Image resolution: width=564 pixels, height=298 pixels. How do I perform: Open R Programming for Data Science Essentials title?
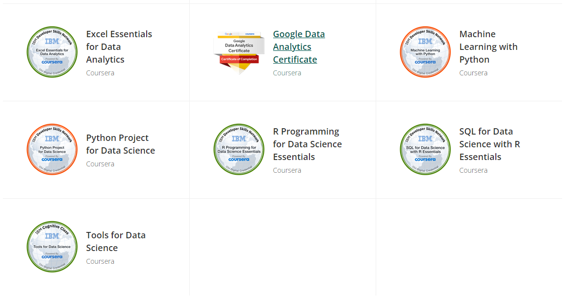[x=308, y=144]
